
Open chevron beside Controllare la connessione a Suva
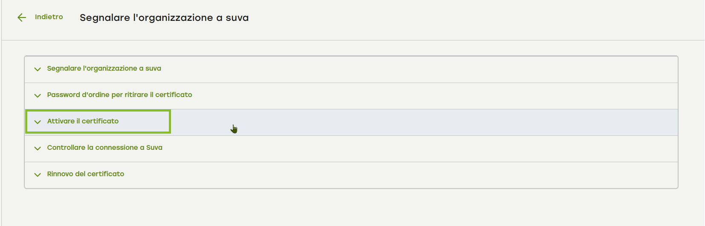tap(38, 148)
